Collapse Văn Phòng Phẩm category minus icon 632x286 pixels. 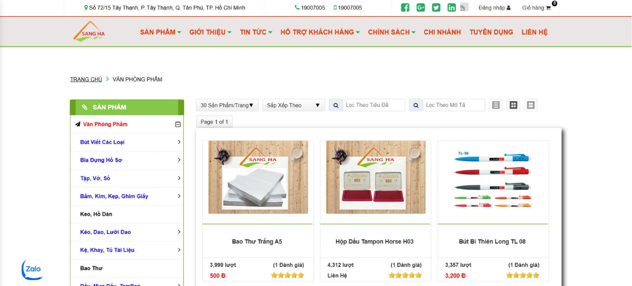tap(178, 124)
